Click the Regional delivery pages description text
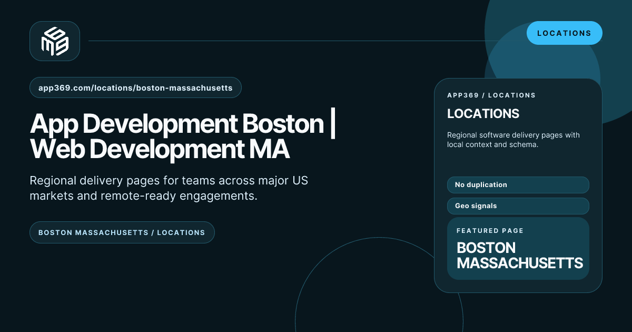Viewport: 632px width, 332px height. point(169,189)
